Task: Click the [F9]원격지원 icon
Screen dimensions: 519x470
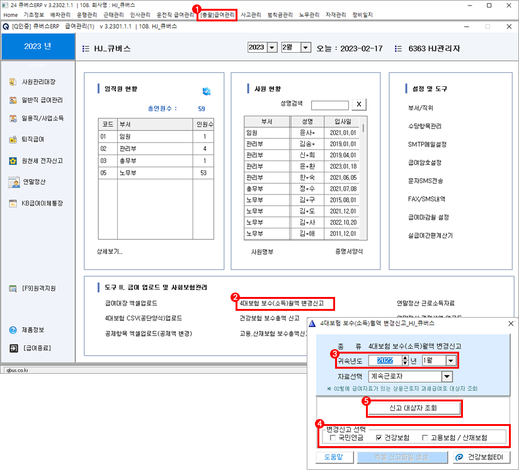Action: 13,288
